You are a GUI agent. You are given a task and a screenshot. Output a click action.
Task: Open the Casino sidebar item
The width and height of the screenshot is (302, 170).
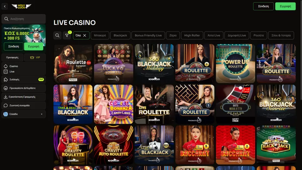click(14, 66)
